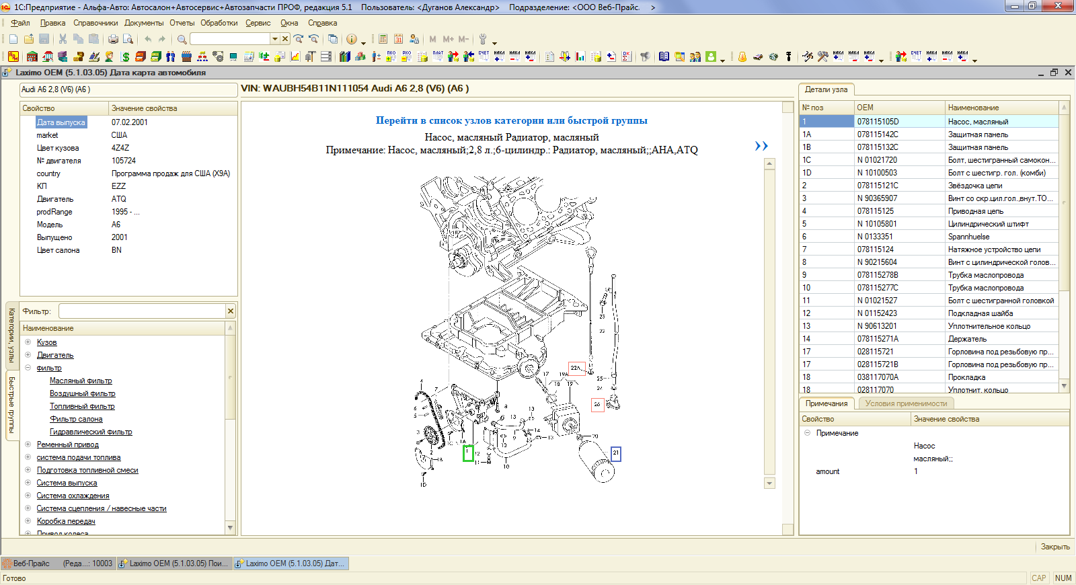Click the Фильтр text input field
This screenshot has height=585, width=1076.
tap(142, 311)
